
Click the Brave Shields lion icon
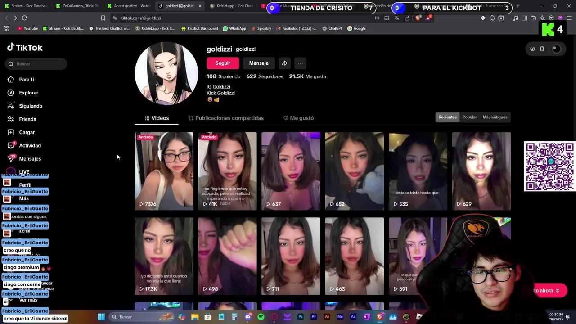[418, 18]
